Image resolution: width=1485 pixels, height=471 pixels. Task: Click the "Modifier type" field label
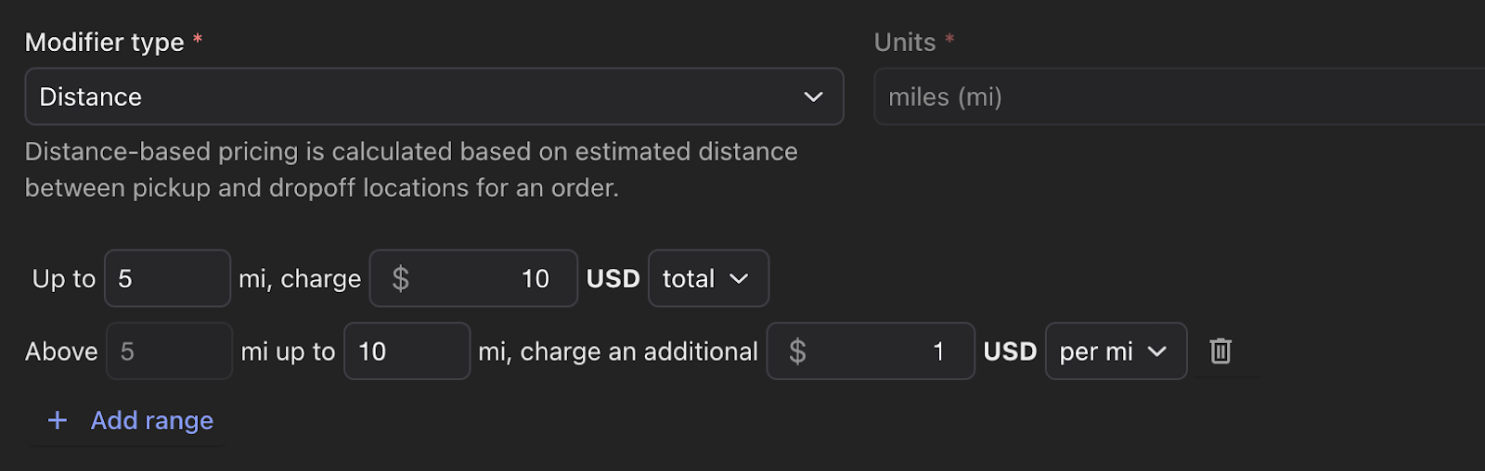104,43
